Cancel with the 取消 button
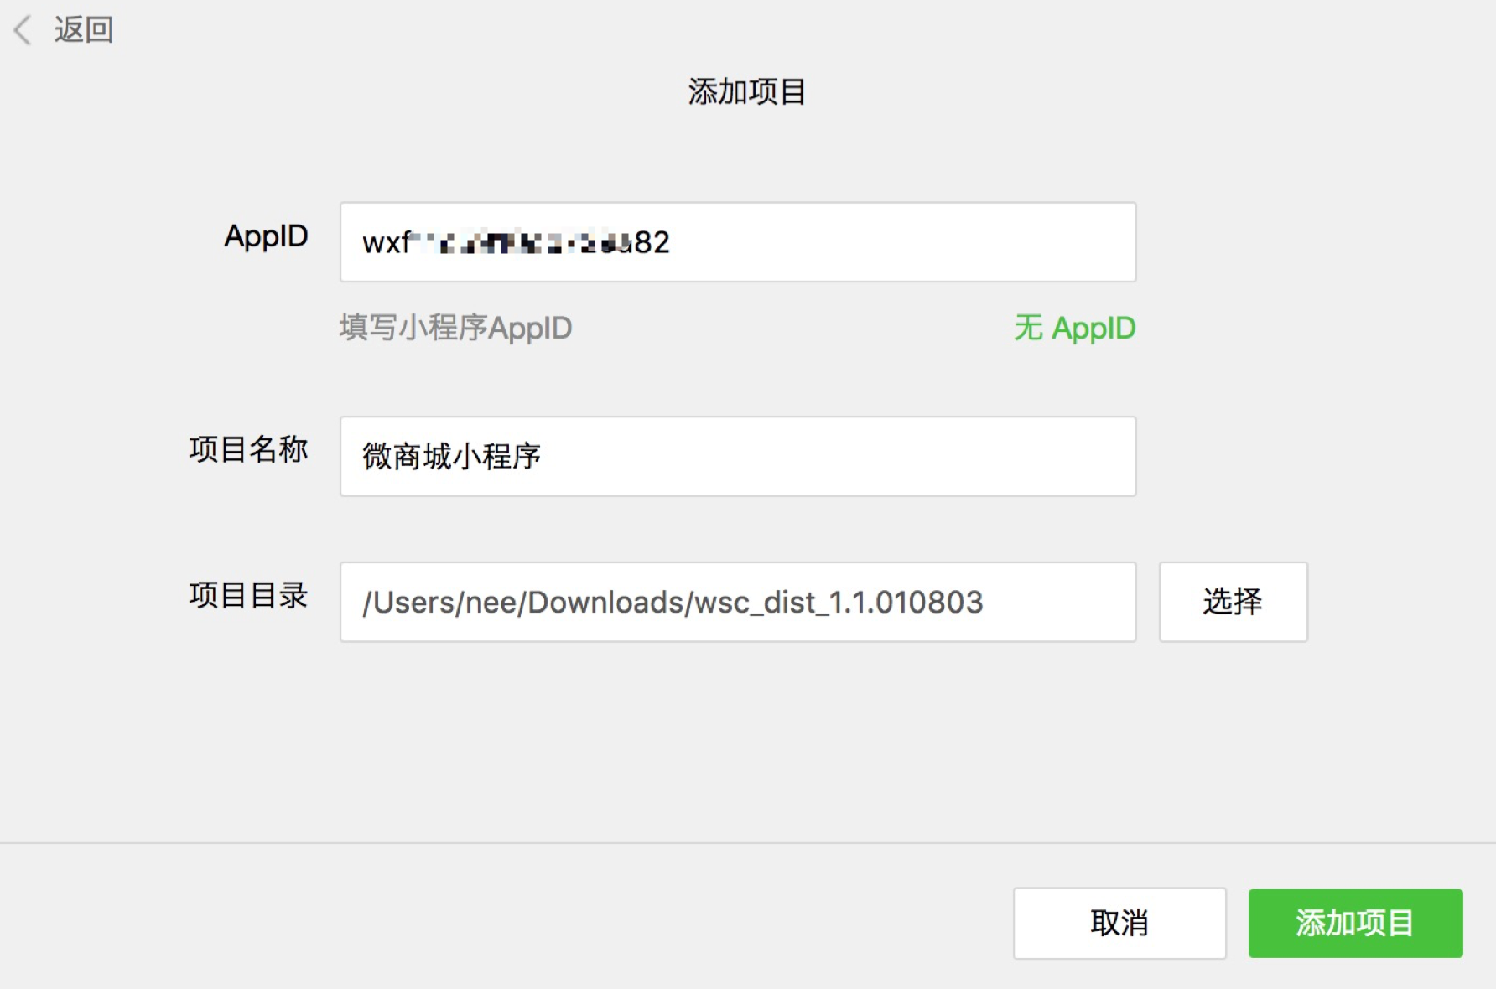 coord(1119,923)
